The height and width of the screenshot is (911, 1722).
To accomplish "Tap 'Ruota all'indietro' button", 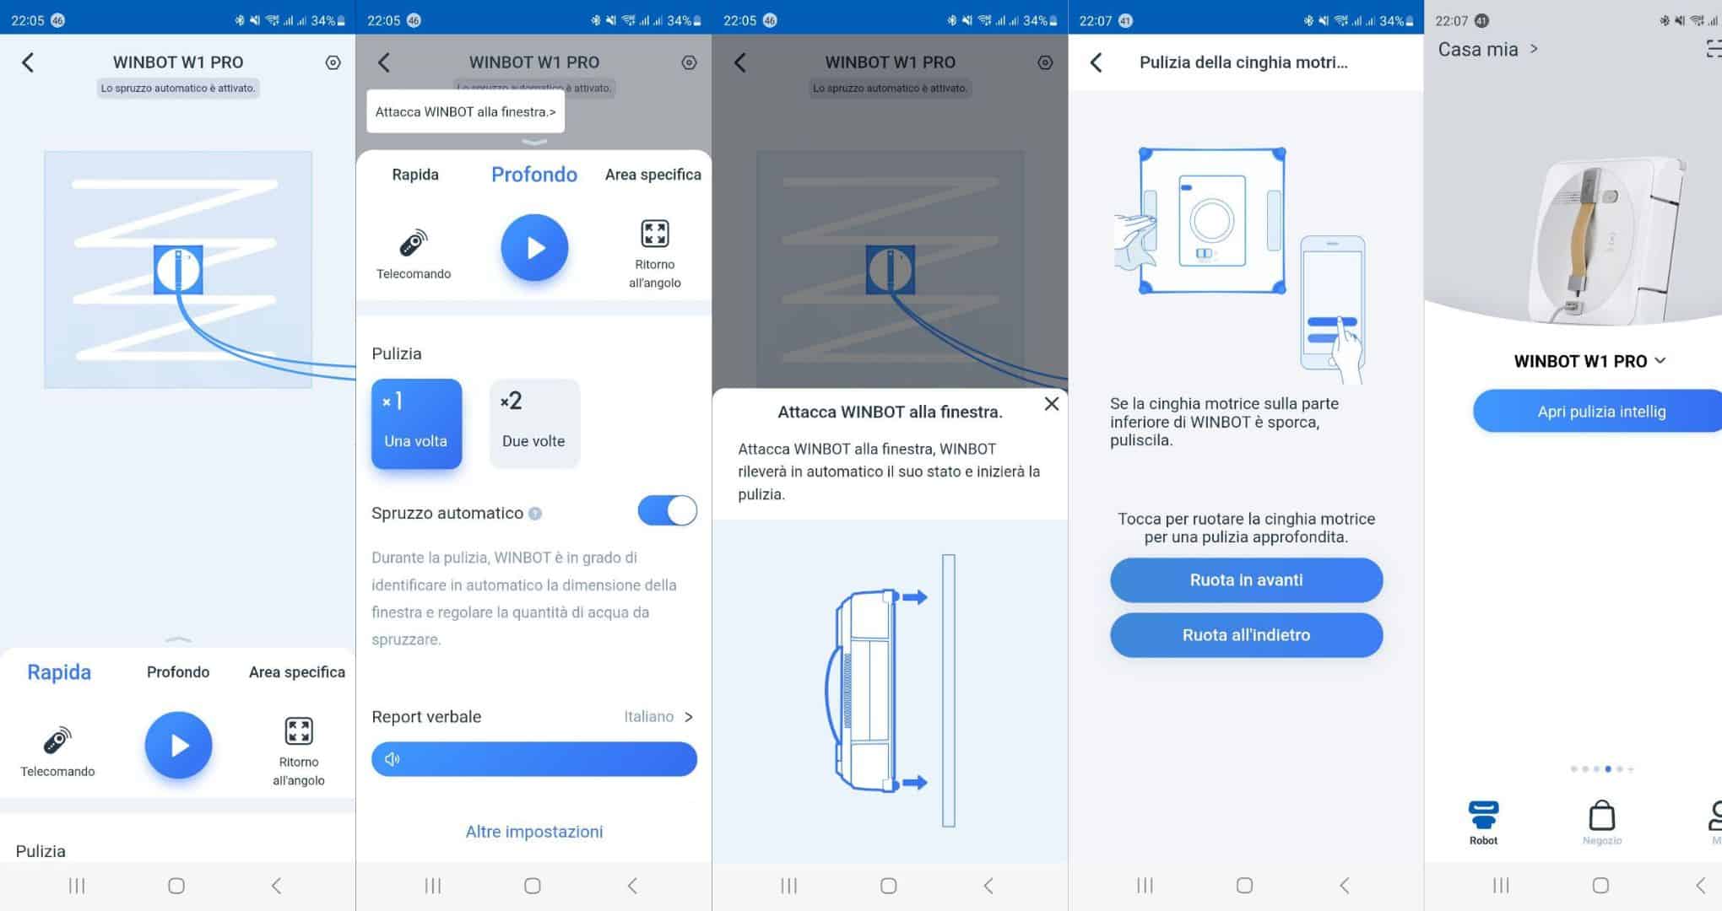I will click(1246, 635).
